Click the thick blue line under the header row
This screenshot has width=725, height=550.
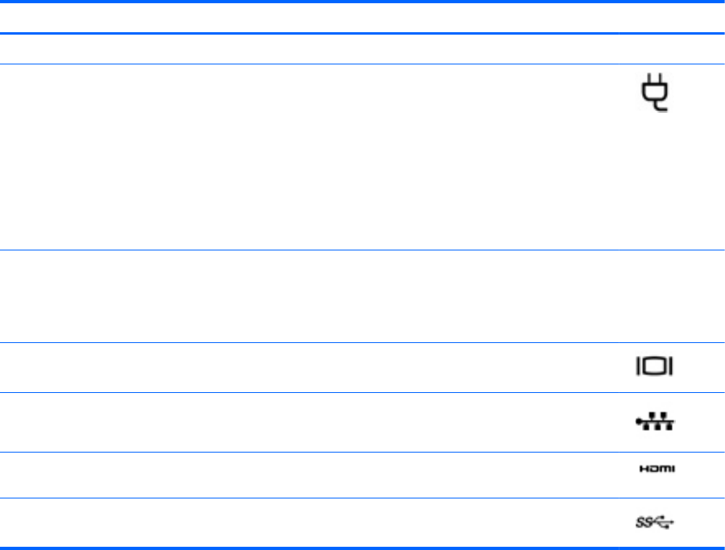tap(362, 33)
